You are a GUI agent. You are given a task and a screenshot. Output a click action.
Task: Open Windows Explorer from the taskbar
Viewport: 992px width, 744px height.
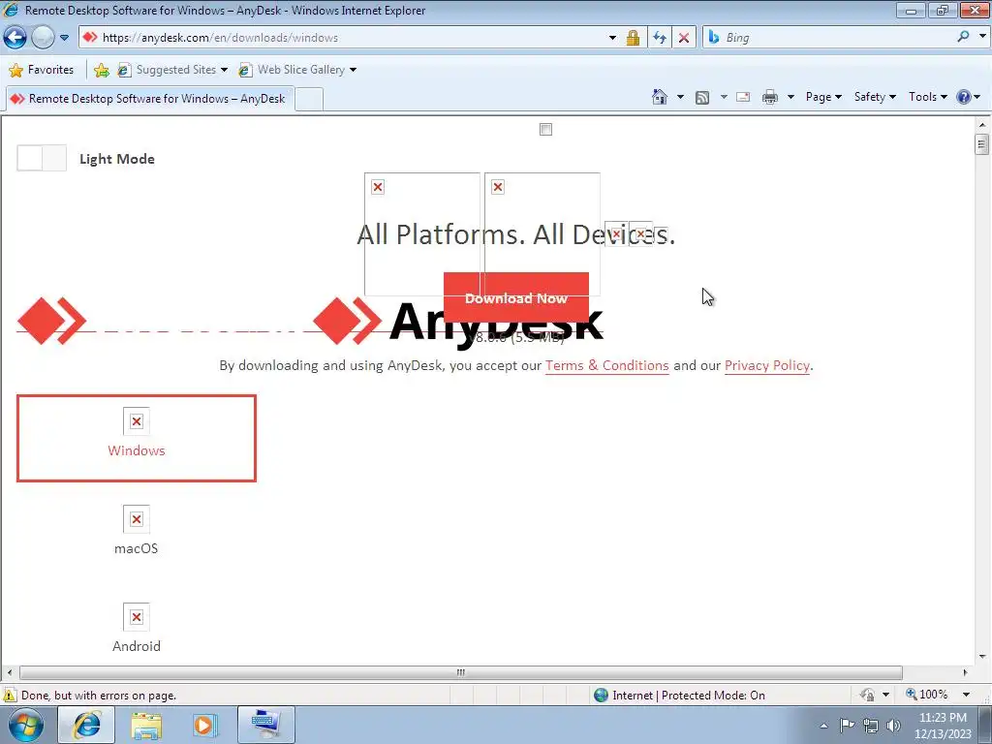(146, 725)
